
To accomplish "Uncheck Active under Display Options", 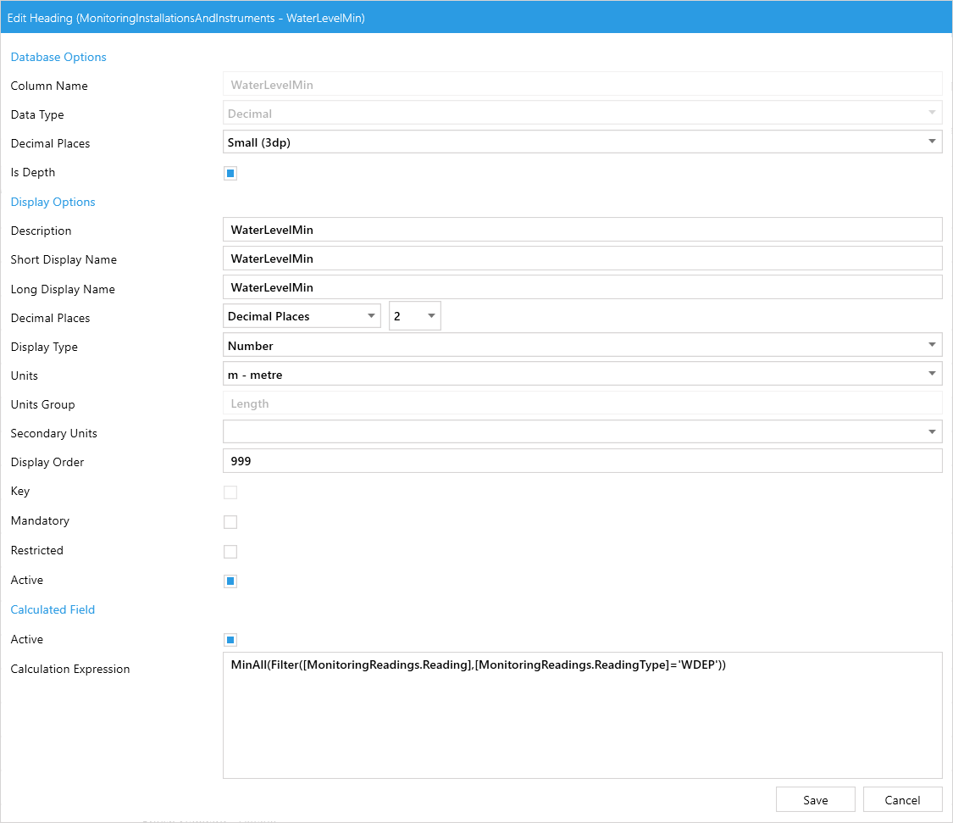I will (x=230, y=581).
